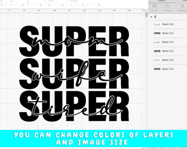Click the UnGroup icon
This screenshot has width=187, height=149.
click(168, 6)
